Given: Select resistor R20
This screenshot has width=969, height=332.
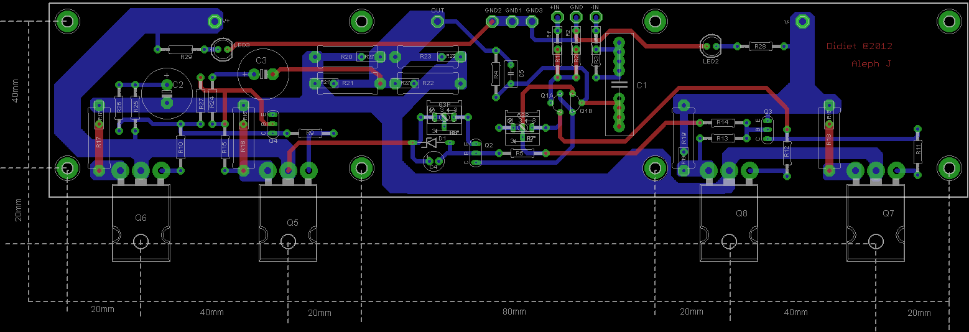Looking at the screenshot, I should (x=347, y=57).
